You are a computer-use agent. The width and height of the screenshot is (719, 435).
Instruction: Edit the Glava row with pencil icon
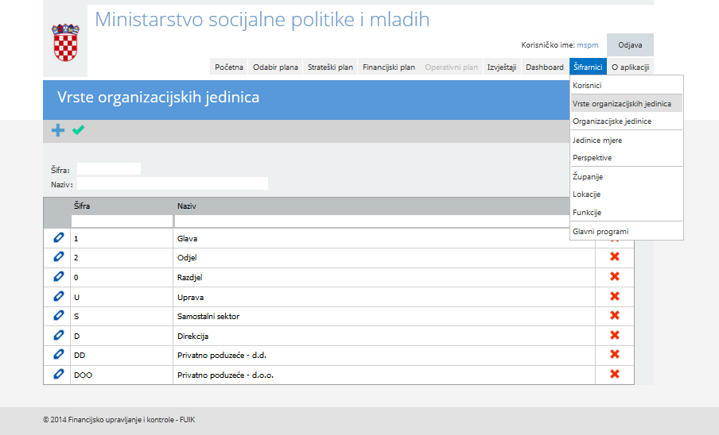coord(58,237)
